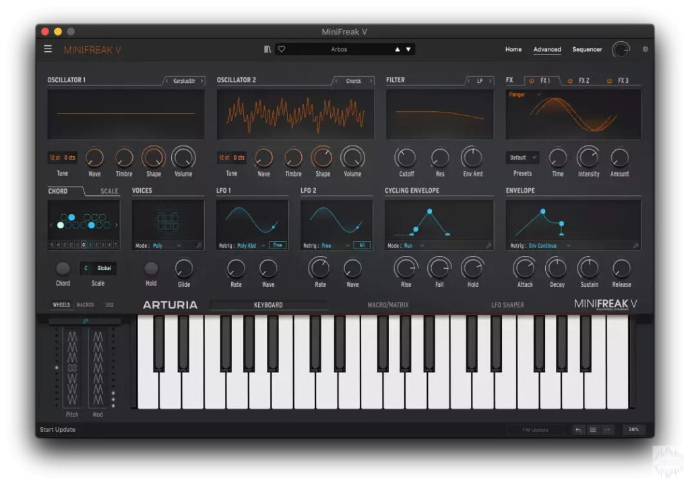Click Oscillator 1 Tune value field
The image size is (690, 485).
click(63, 158)
